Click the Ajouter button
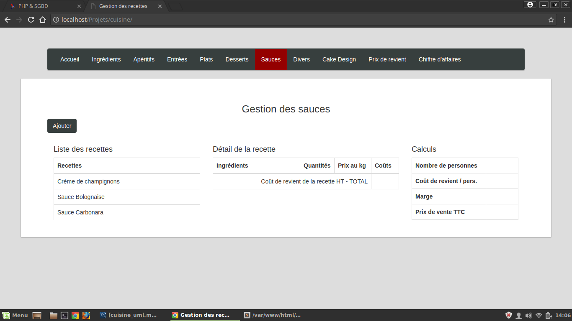This screenshot has width=572, height=321. [62, 126]
